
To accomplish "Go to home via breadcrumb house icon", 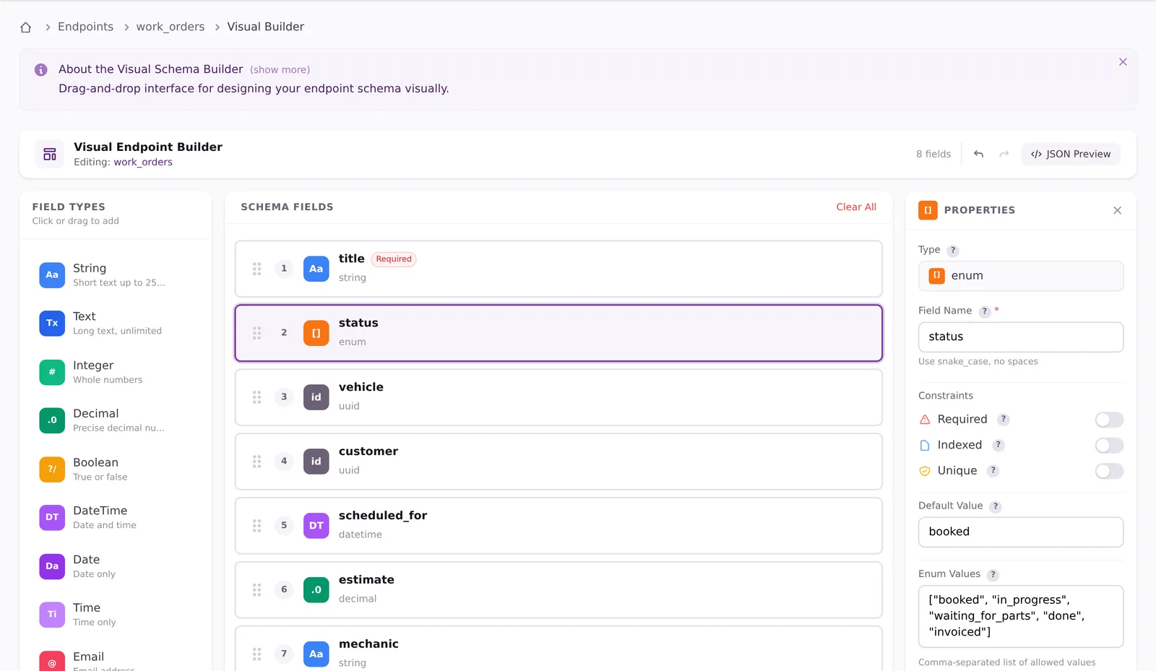I will tap(26, 27).
